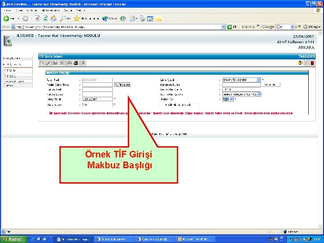The height and width of the screenshot is (243, 324).
Task: Open the Back button history dropdown arrow
Action: [x=18, y=18]
